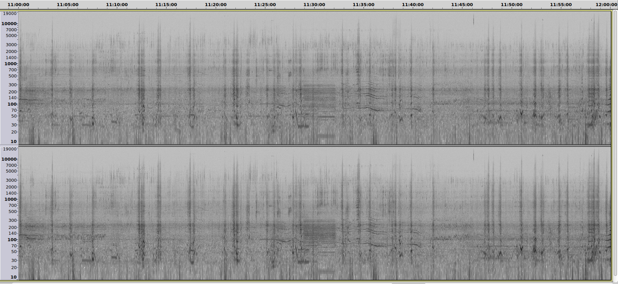Click the 100 label on lower channel scale

[12, 240]
